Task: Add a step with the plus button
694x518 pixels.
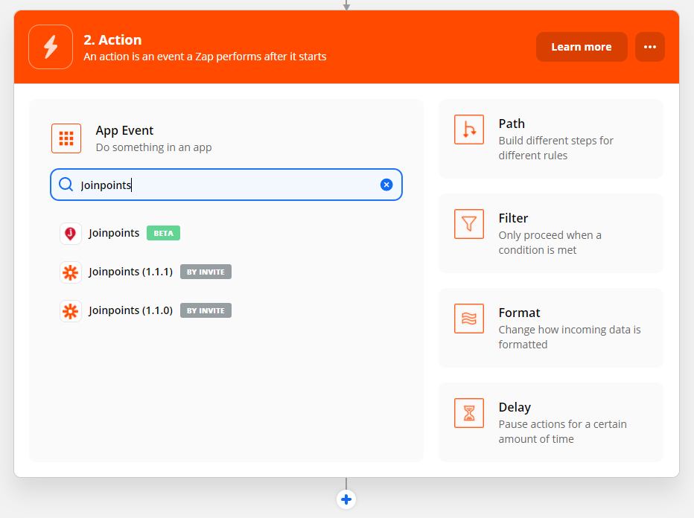Action: coord(346,499)
